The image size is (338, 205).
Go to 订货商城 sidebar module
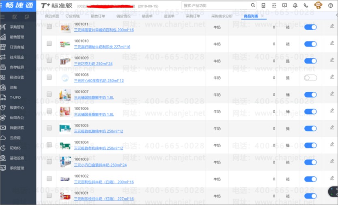click(17, 47)
